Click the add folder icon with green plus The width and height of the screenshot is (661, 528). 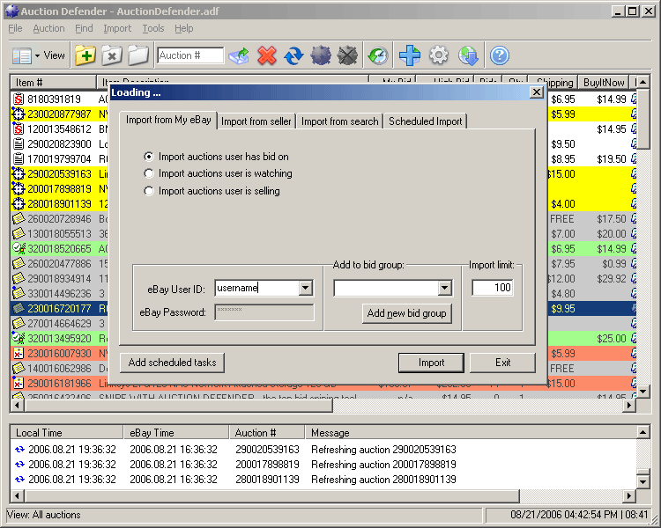coord(85,55)
